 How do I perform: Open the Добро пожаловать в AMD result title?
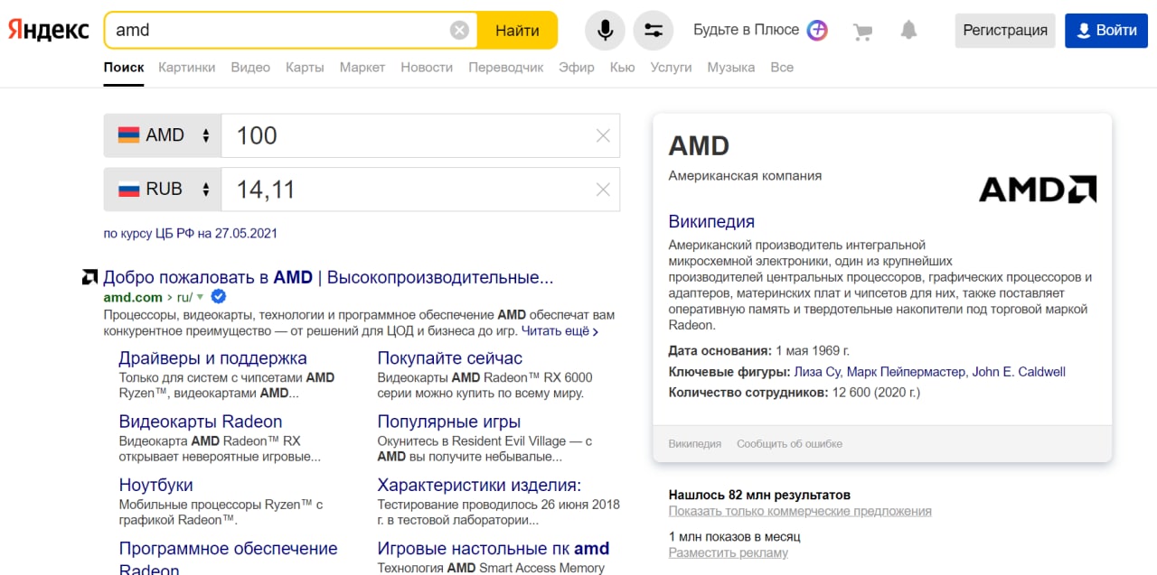(328, 277)
